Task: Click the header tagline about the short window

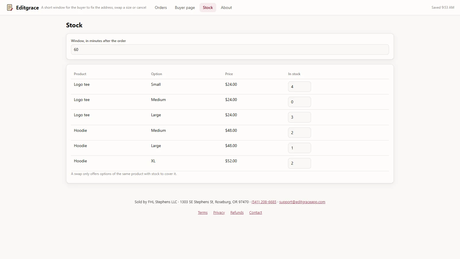Action: click(94, 7)
